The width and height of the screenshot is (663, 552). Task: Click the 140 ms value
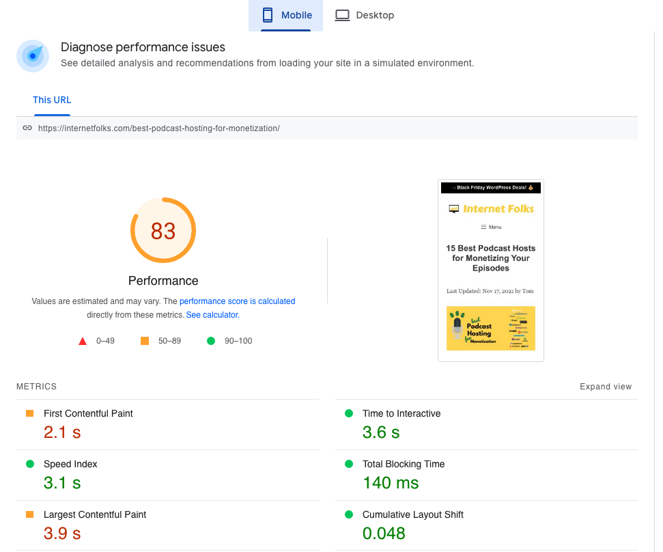[391, 482]
